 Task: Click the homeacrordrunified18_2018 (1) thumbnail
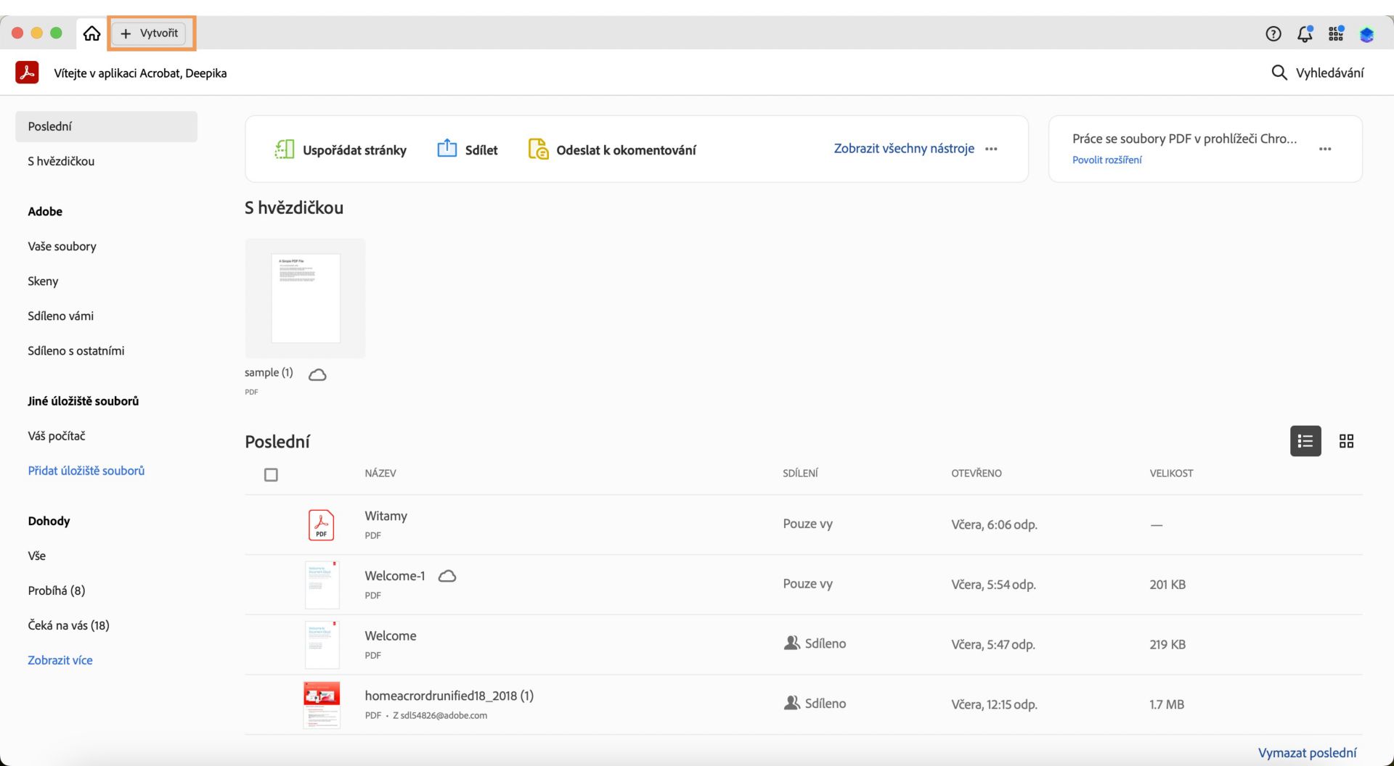pyautogui.click(x=322, y=705)
